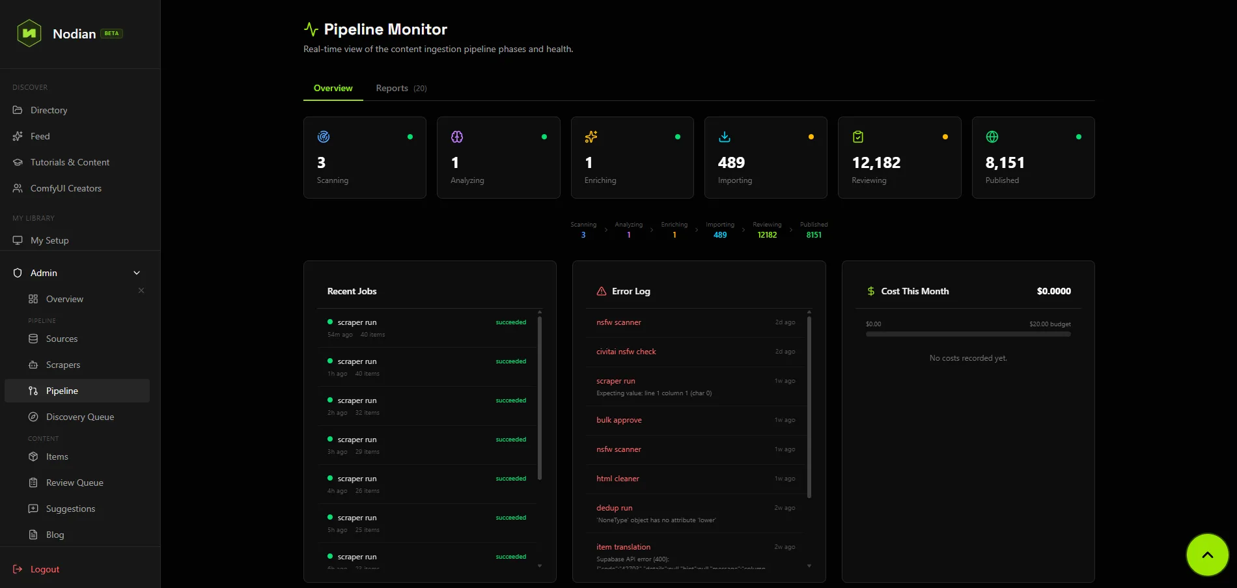Open the 8,151 Published card

1033,158
